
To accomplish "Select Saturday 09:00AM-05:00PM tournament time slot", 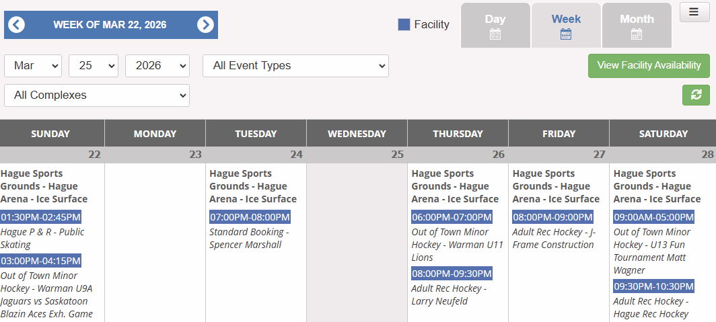I will [x=653, y=217].
